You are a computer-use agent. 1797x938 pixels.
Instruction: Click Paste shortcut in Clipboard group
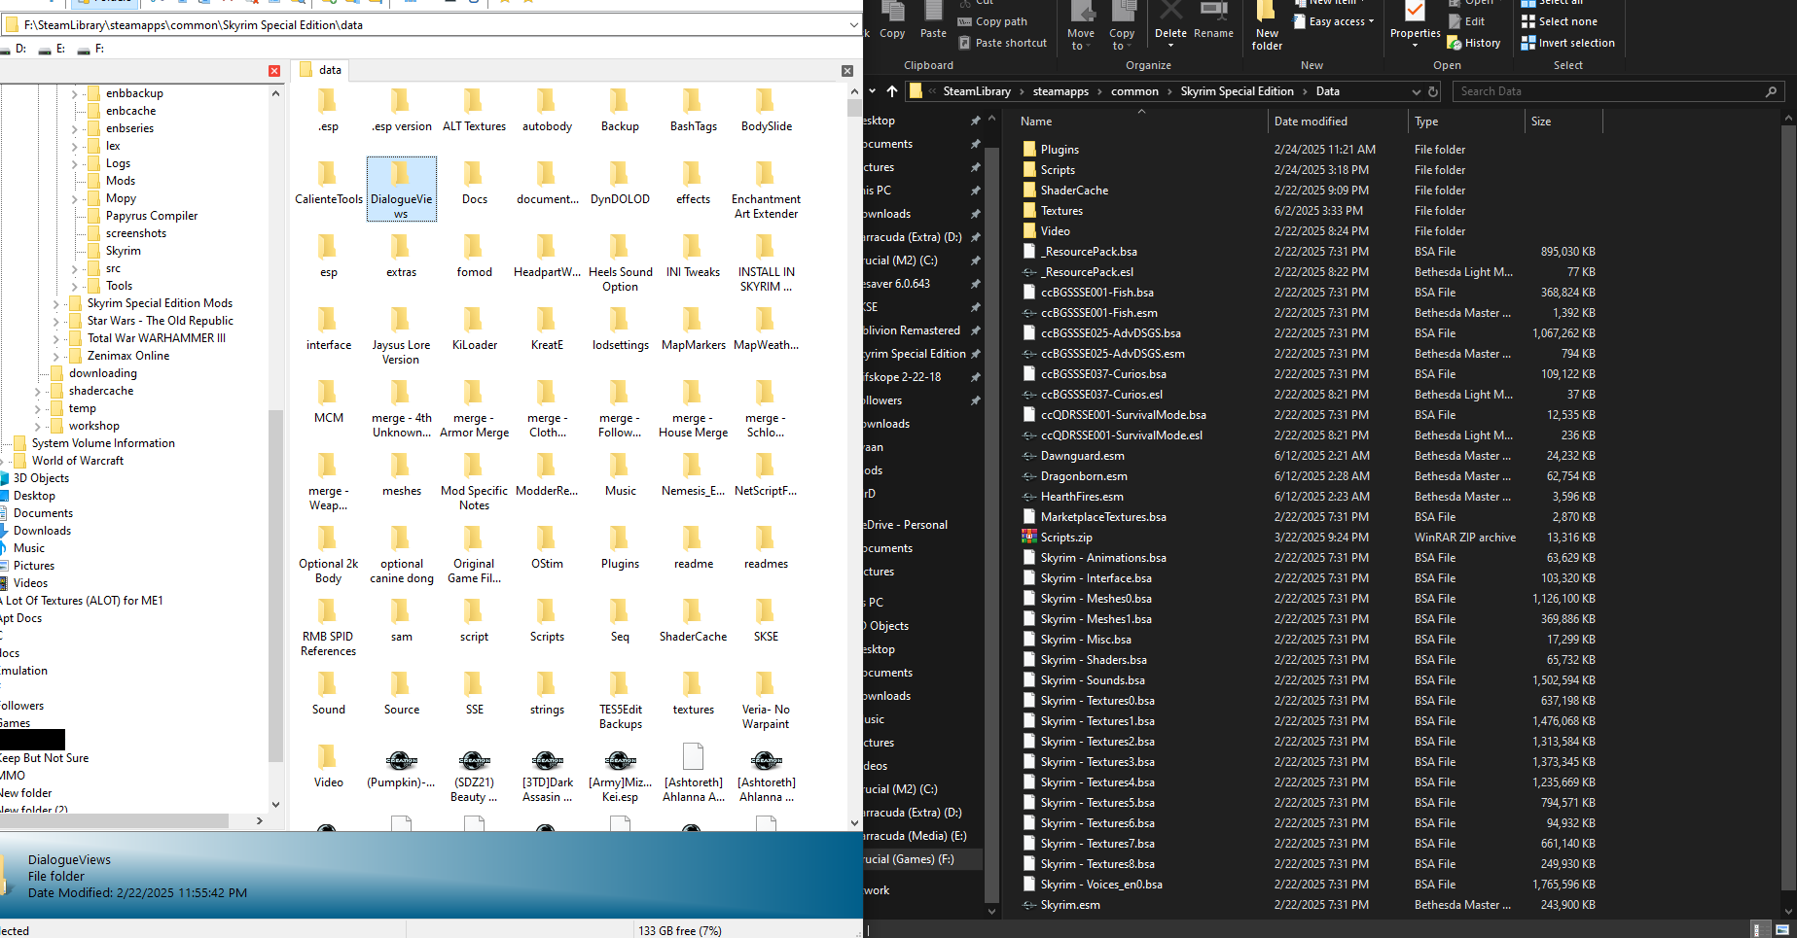coord(1002,43)
